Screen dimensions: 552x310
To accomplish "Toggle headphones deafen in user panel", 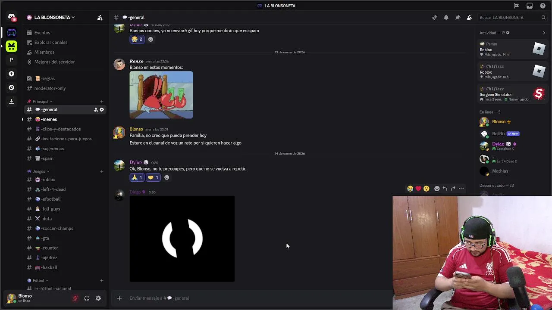I will click(x=87, y=298).
